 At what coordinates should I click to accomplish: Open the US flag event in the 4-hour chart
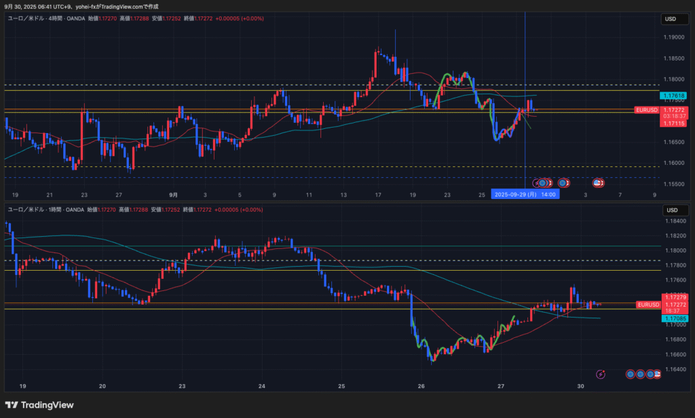coord(599,183)
